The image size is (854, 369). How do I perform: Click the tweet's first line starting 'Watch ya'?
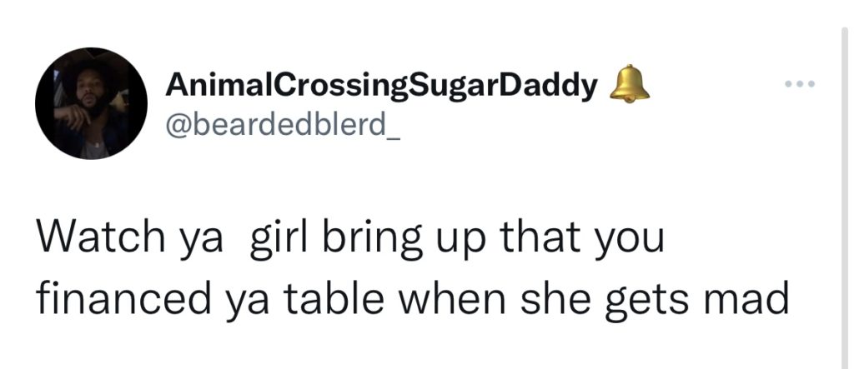pyautogui.click(x=349, y=242)
